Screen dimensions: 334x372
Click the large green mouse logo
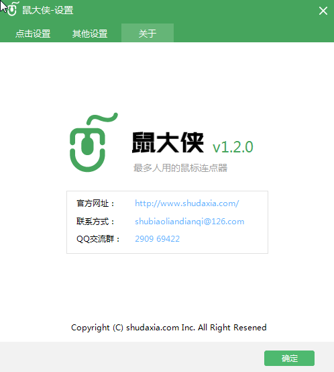(x=93, y=142)
